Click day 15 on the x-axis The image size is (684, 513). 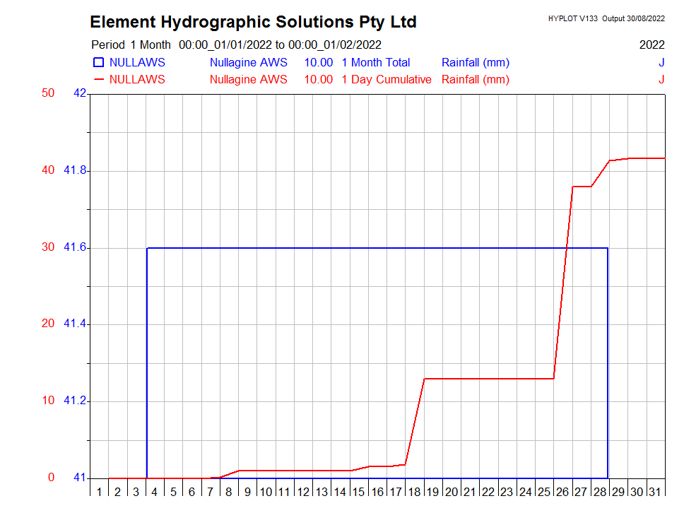tap(358, 492)
